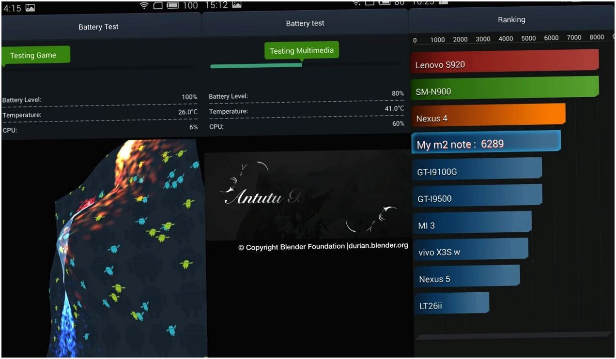Click the 60% CPU value
The width and height of the screenshot is (616, 359).
coord(398,123)
